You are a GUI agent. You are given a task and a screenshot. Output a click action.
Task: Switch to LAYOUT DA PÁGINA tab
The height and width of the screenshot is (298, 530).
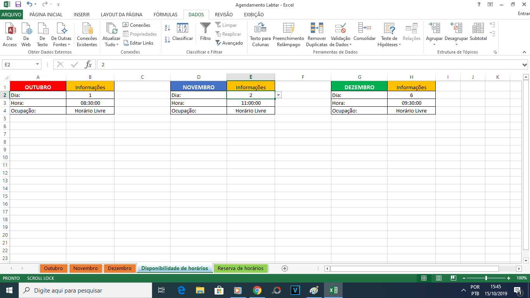pyautogui.click(x=121, y=14)
